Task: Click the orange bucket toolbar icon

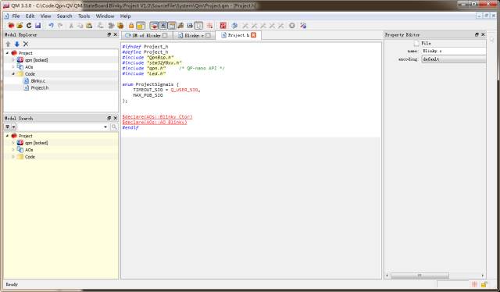Action: pyautogui.click(x=120, y=26)
